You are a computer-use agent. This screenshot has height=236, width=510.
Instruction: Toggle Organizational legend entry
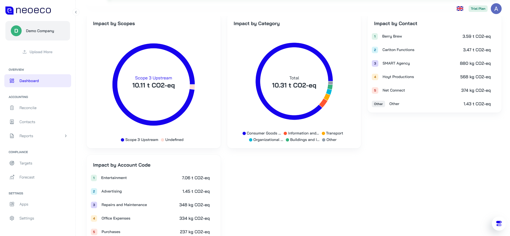(266, 140)
